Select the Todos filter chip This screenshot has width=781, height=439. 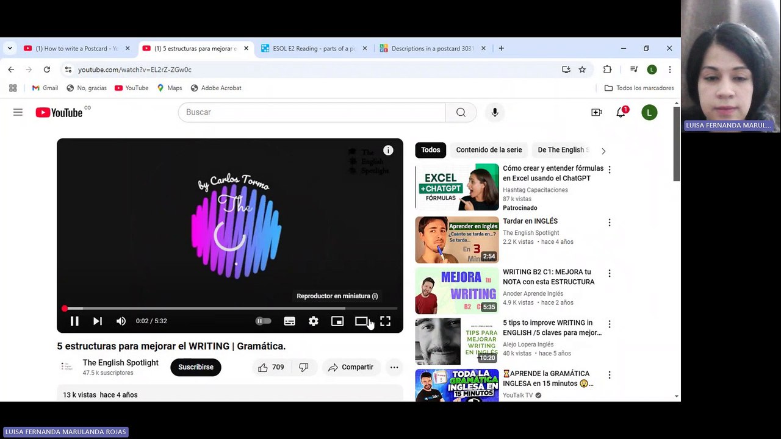431,150
